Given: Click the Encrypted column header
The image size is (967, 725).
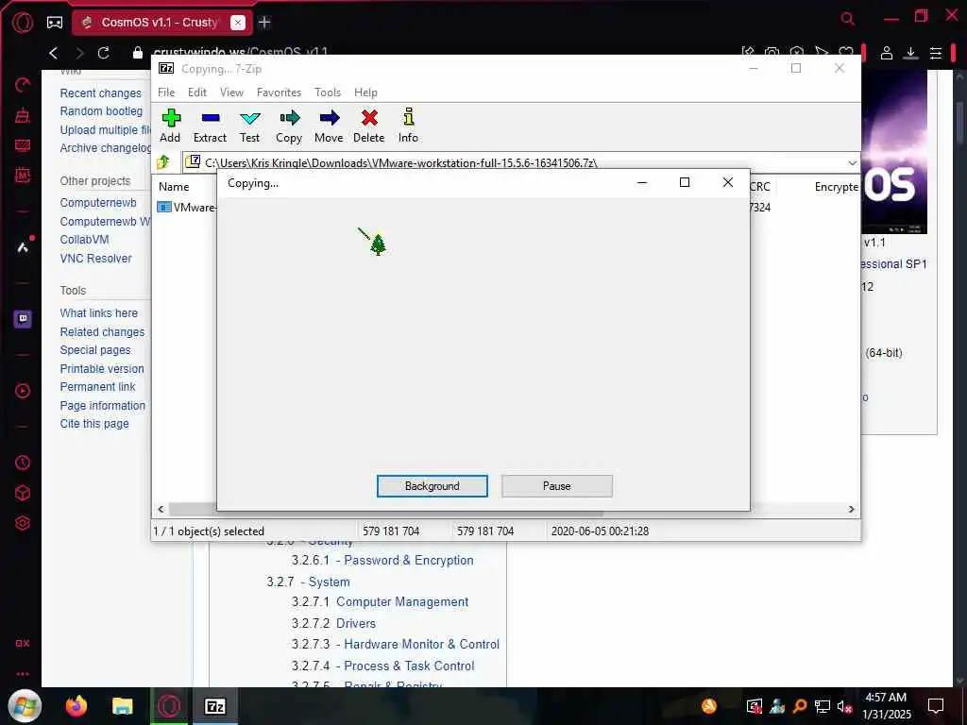Looking at the screenshot, I should 837,187.
